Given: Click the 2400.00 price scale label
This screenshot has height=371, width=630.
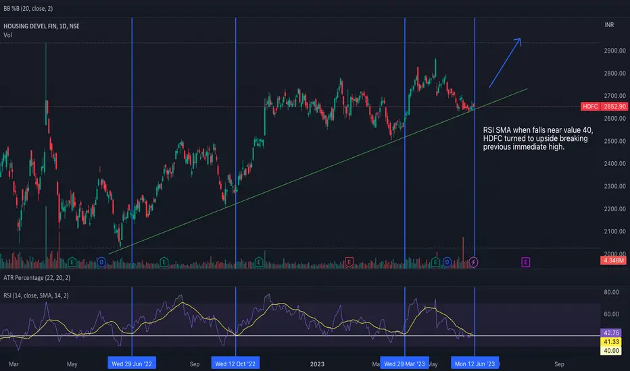Looking at the screenshot, I should tap(614, 163).
